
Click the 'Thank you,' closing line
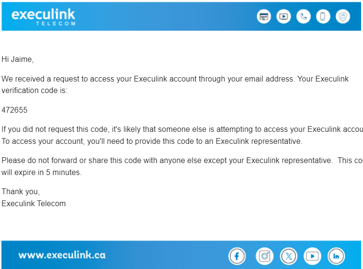(21, 192)
